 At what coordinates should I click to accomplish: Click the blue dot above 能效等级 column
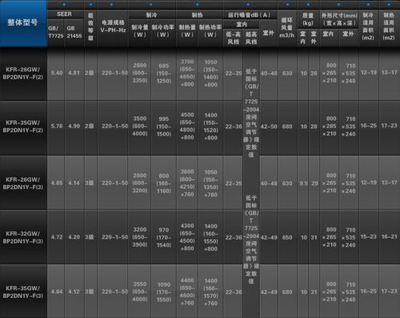pos(91,4)
